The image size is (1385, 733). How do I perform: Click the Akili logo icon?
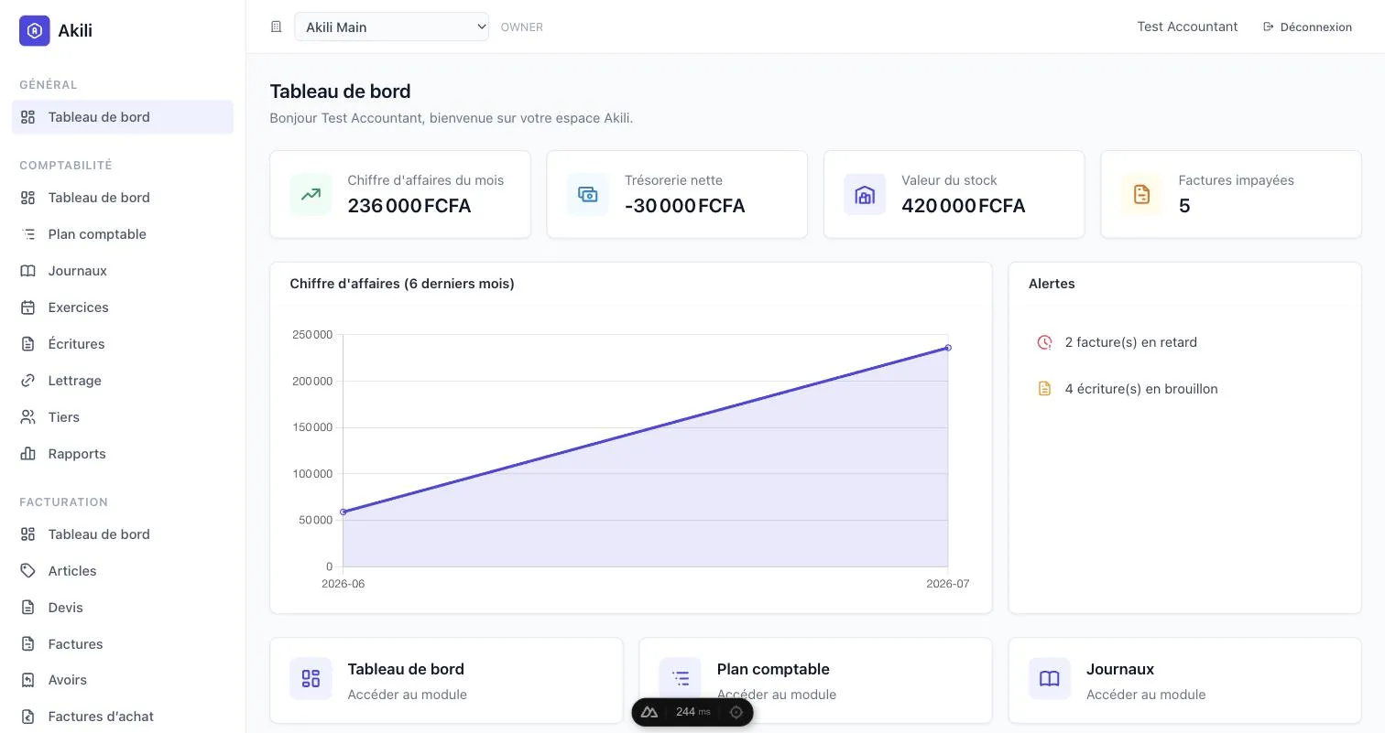point(35,30)
